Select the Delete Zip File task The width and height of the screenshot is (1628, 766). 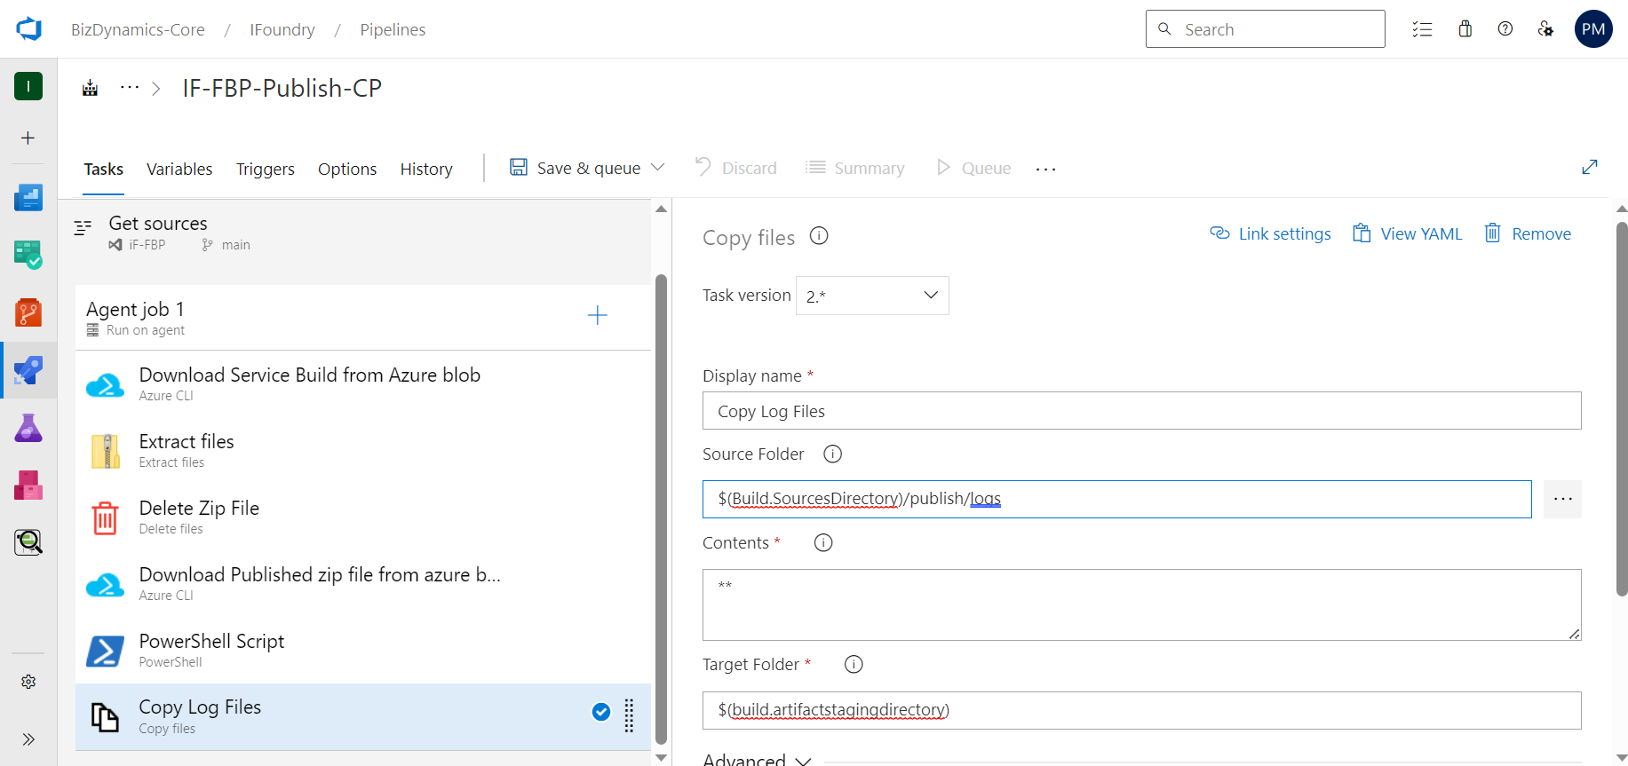363,517
